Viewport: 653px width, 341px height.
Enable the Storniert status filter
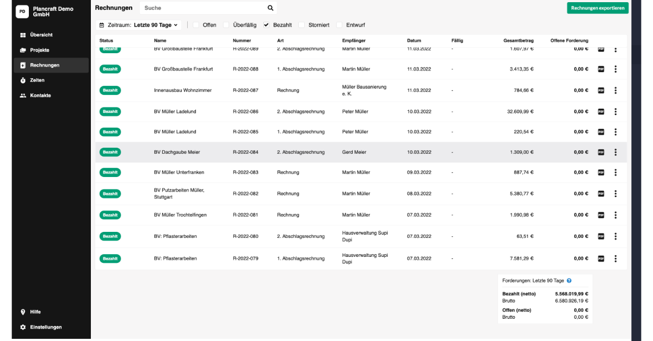[301, 25]
